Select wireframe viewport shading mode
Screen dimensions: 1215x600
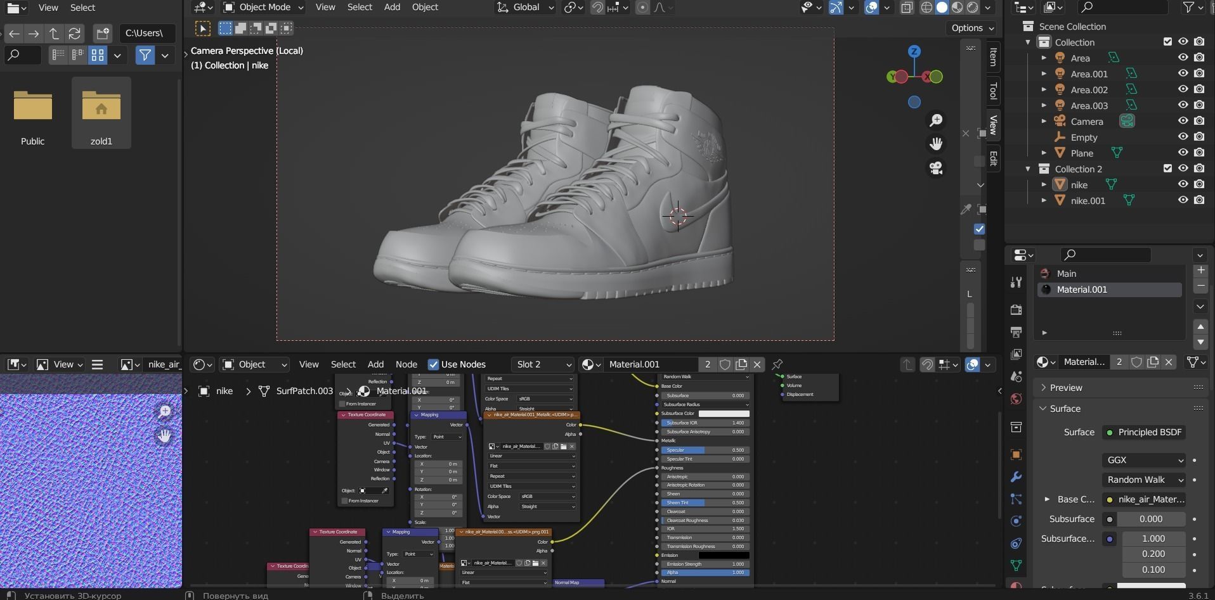926,8
